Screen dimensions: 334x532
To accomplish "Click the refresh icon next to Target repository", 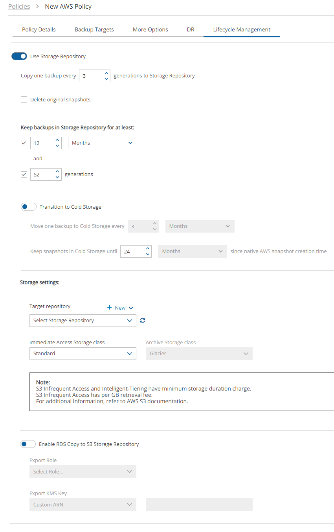I will tap(143, 321).
